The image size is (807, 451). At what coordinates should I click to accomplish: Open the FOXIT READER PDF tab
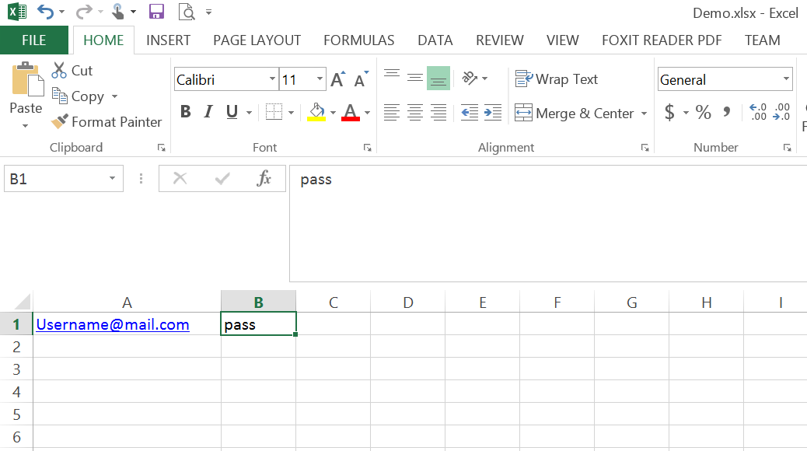[x=662, y=40]
